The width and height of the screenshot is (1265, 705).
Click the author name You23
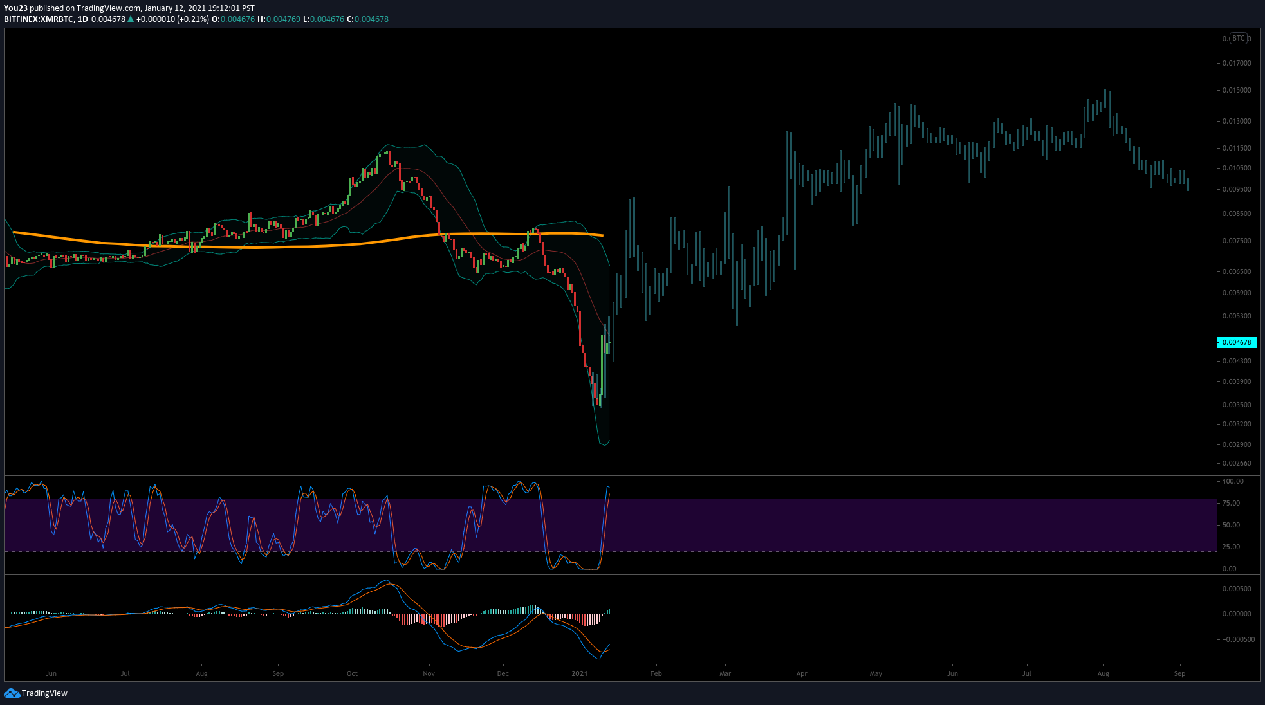16,8
